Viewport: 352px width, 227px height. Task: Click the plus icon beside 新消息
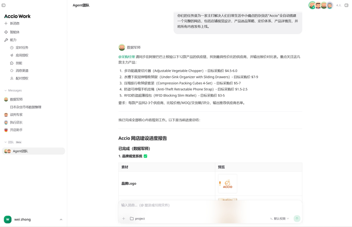pos(6,23)
